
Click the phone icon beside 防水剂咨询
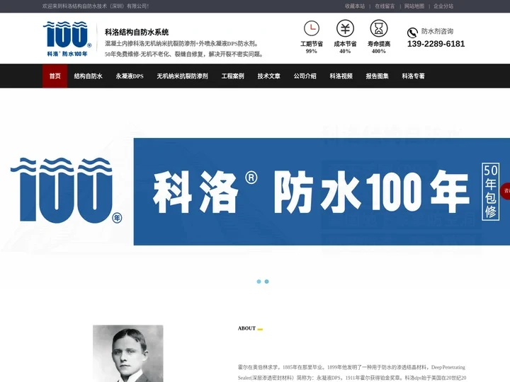(x=412, y=33)
